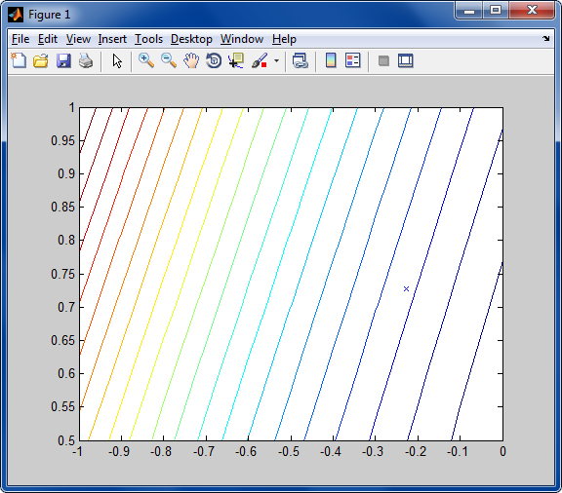Click the dock figure arrow in menu bar
Screen dimensions: 562x493
pyautogui.click(x=545, y=38)
